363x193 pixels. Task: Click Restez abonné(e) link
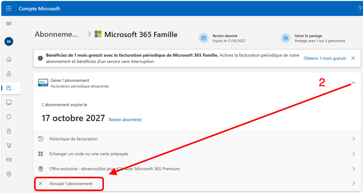pyautogui.click(x=125, y=120)
